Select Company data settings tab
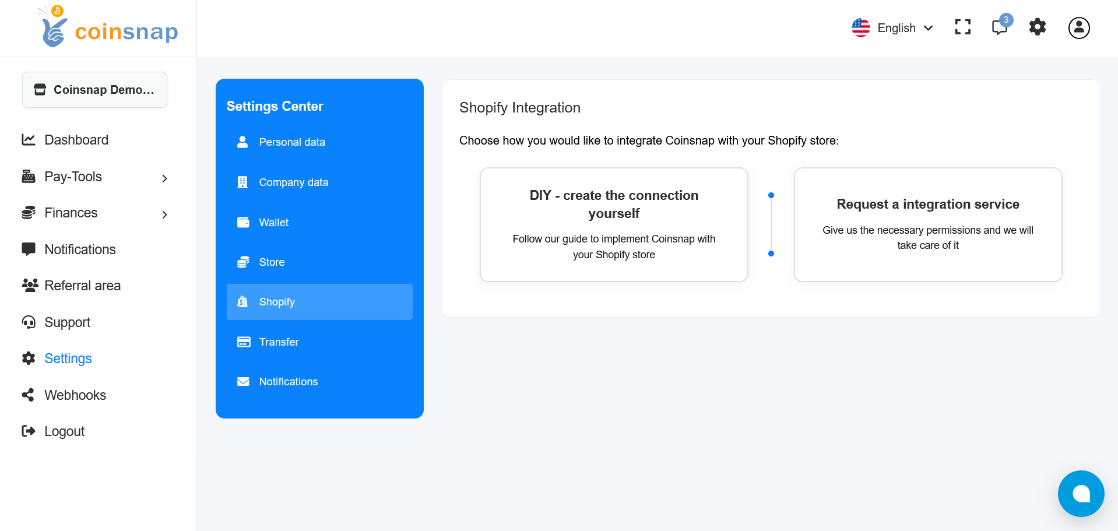 click(293, 182)
